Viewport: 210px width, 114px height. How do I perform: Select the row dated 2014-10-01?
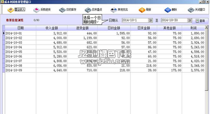[x=105, y=33]
